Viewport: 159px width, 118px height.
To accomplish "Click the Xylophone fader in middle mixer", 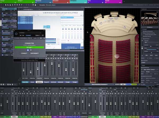I will 38,69.
